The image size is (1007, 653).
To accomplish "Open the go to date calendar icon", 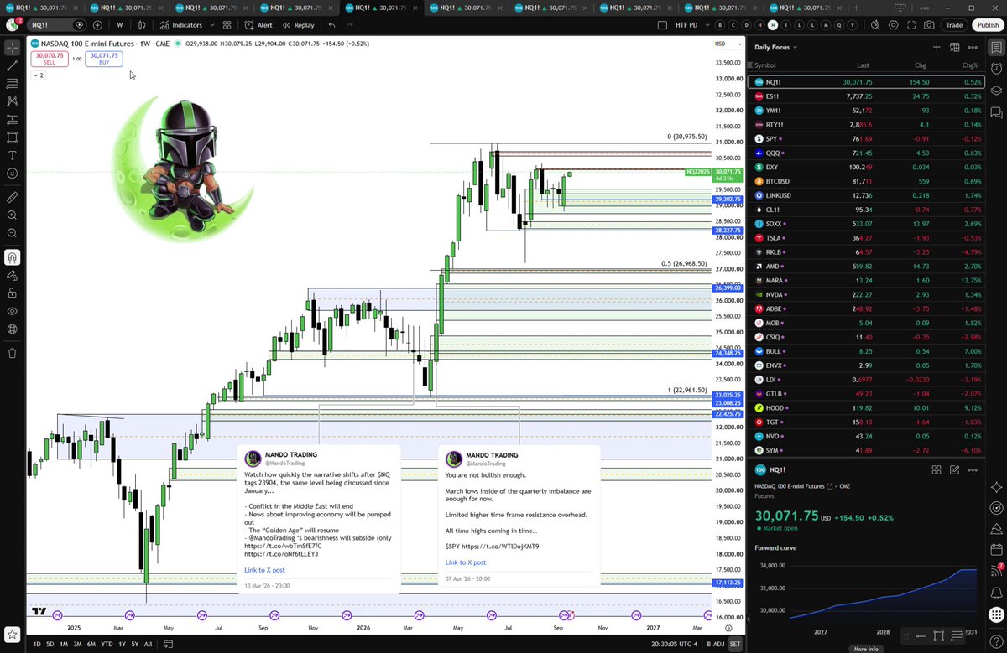I will pyautogui.click(x=170, y=643).
